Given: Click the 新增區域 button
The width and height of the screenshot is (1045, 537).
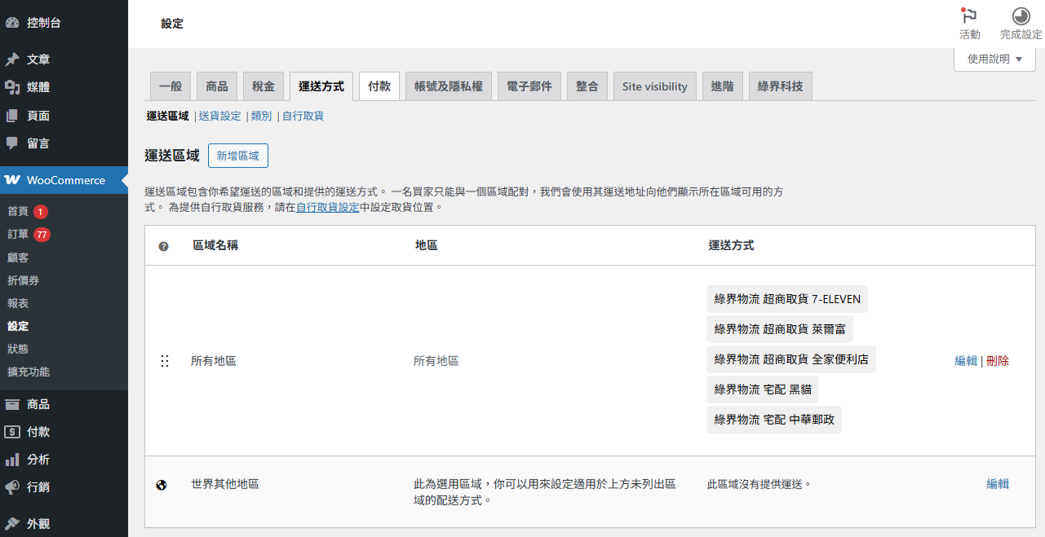Looking at the screenshot, I should (x=238, y=155).
